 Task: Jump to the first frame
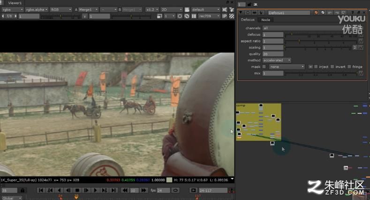pos(41,190)
